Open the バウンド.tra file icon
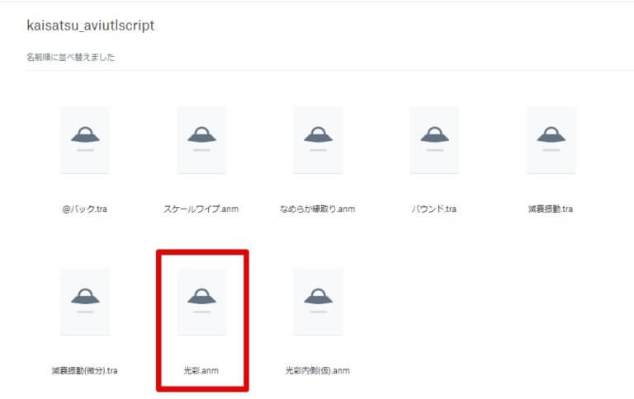The height and width of the screenshot is (399, 634). click(x=434, y=139)
